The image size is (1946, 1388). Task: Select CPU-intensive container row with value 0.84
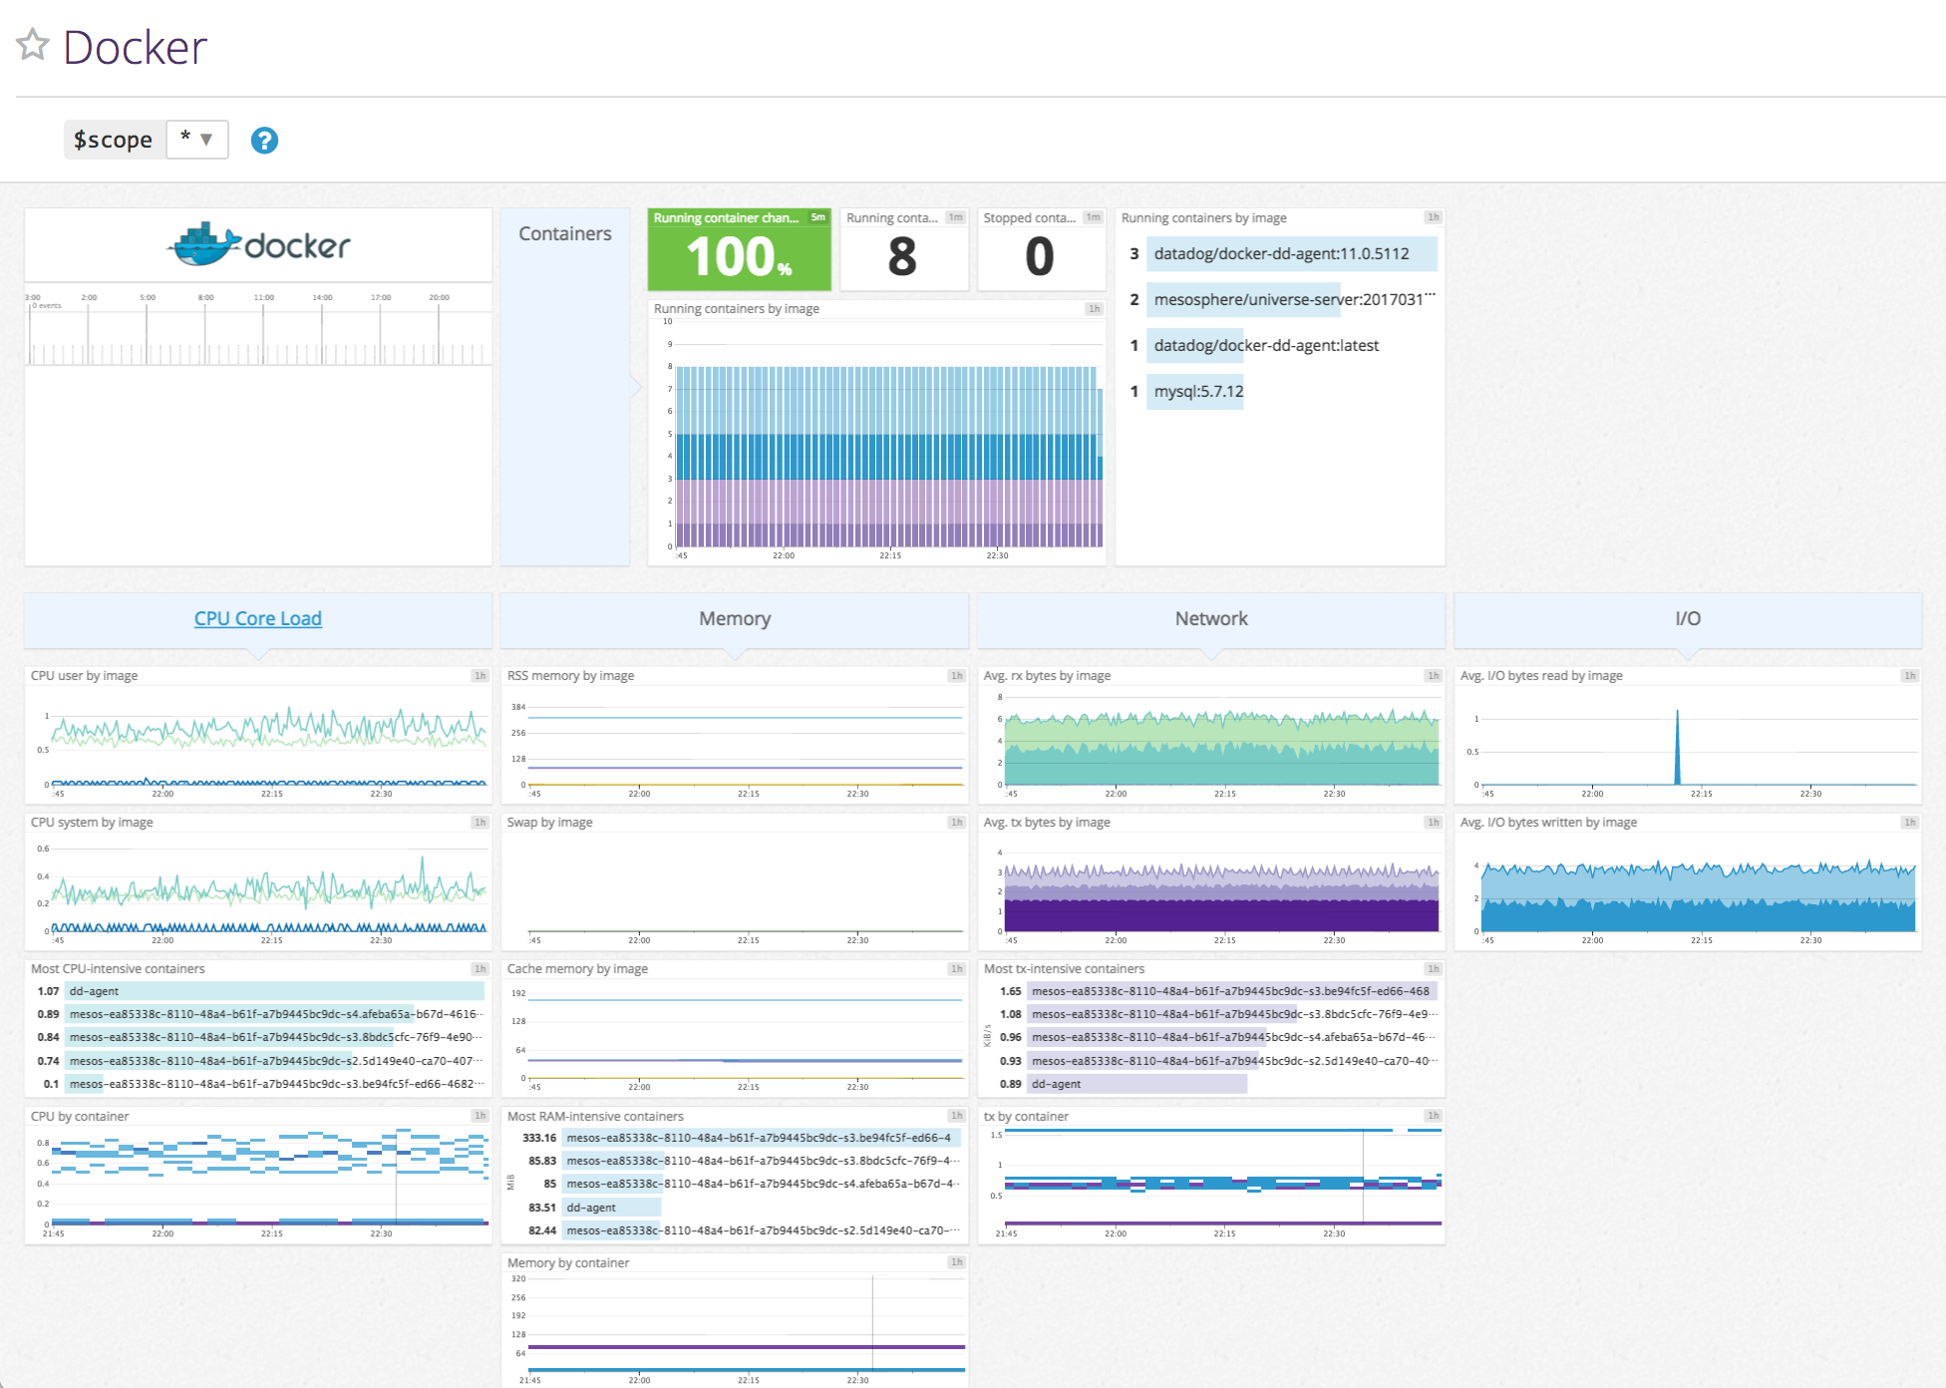(x=258, y=1037)
